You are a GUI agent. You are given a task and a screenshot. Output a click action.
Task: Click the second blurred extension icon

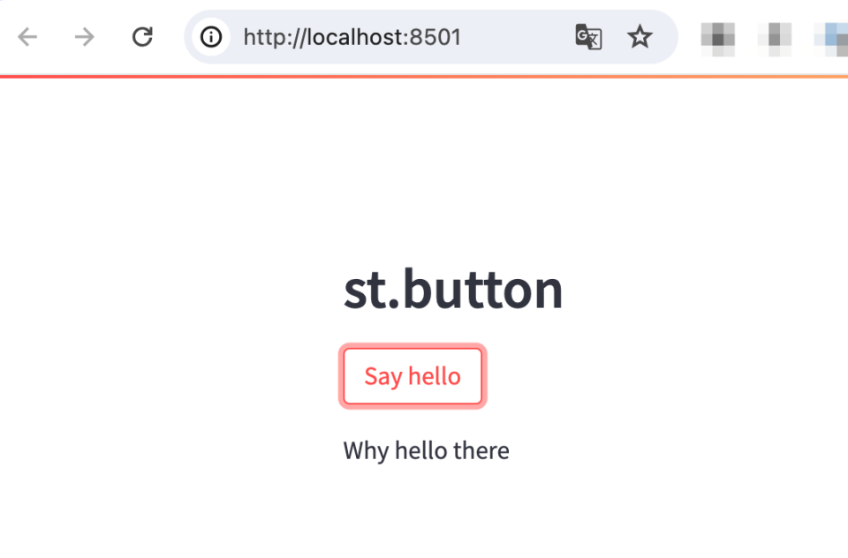click(x=774, y=37)
